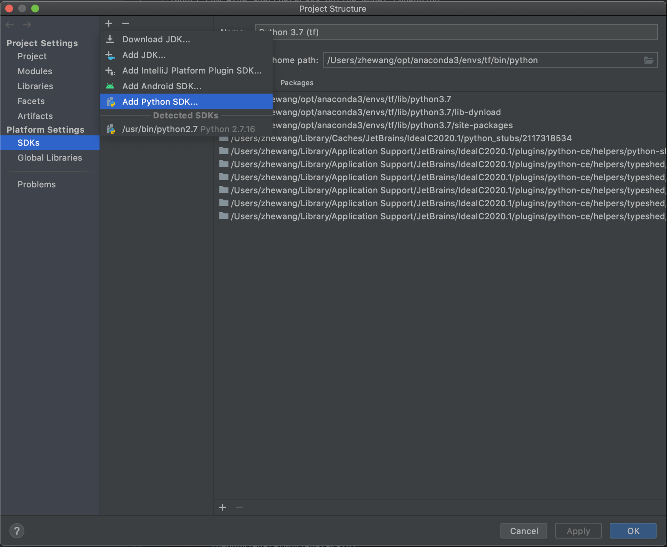
Task: Choose Add Android SDK... option
Action: (162, 86)
